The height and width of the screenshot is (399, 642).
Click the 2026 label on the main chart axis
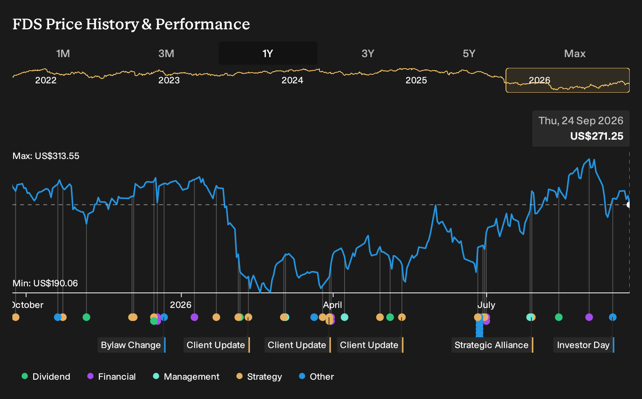181,305
